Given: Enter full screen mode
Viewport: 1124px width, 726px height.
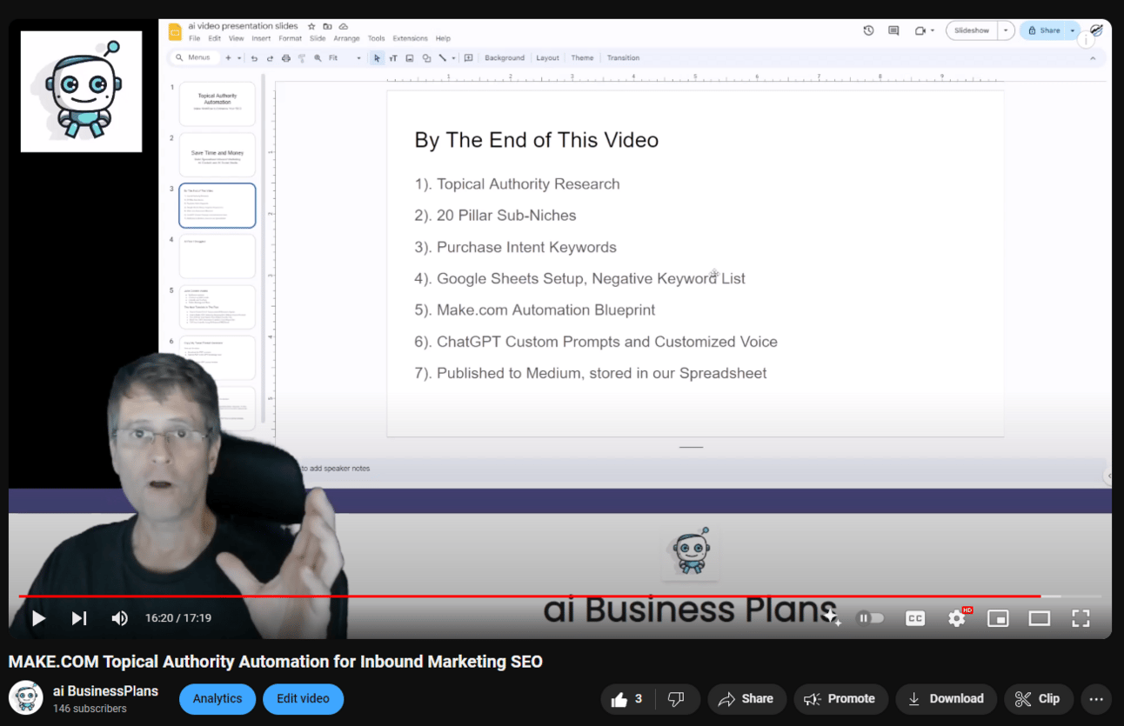Looking at the screenshot, I should tap(1081, 618).
